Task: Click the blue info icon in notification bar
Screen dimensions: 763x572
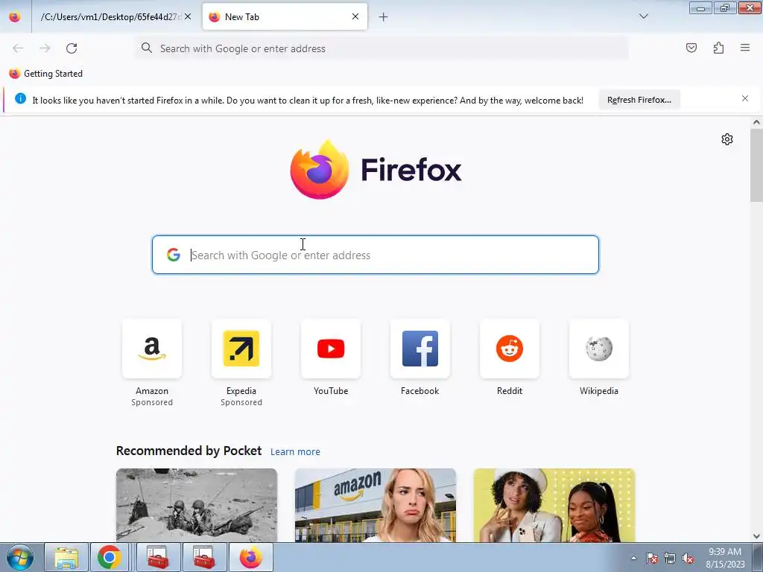Action: 20,99
